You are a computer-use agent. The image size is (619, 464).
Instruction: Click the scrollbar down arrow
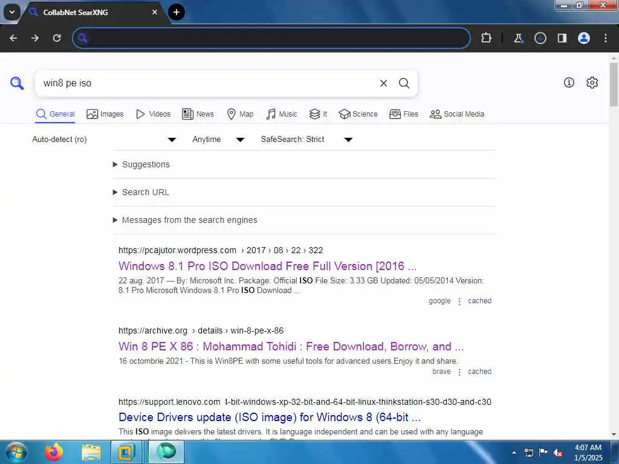(614, 434)
